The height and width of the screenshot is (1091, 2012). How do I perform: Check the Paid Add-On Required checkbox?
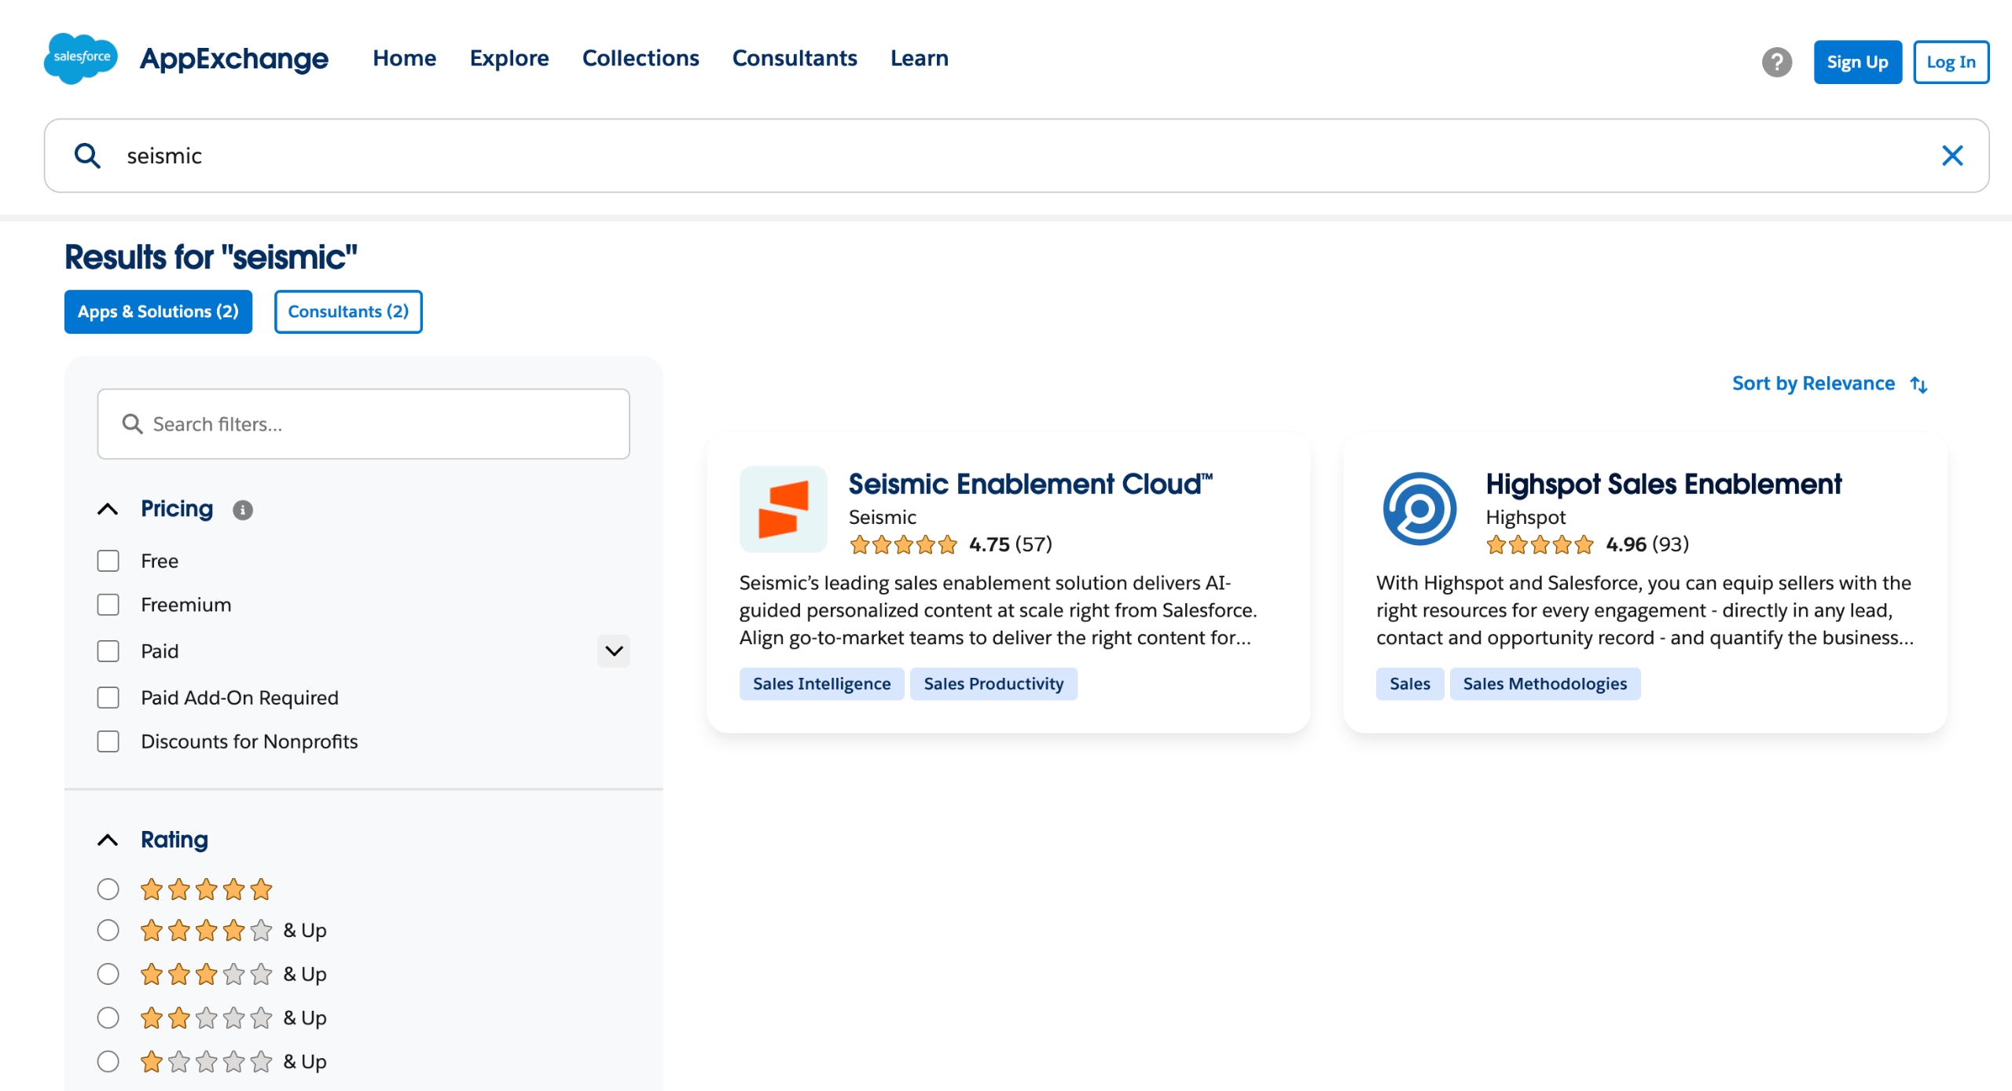[108, 697]
